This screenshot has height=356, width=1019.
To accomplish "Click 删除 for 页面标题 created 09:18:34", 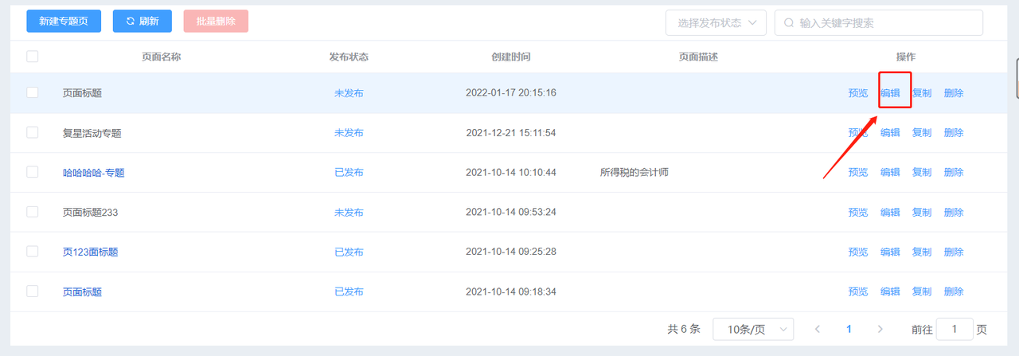I will pyautogui.click(x=954, y=292).
